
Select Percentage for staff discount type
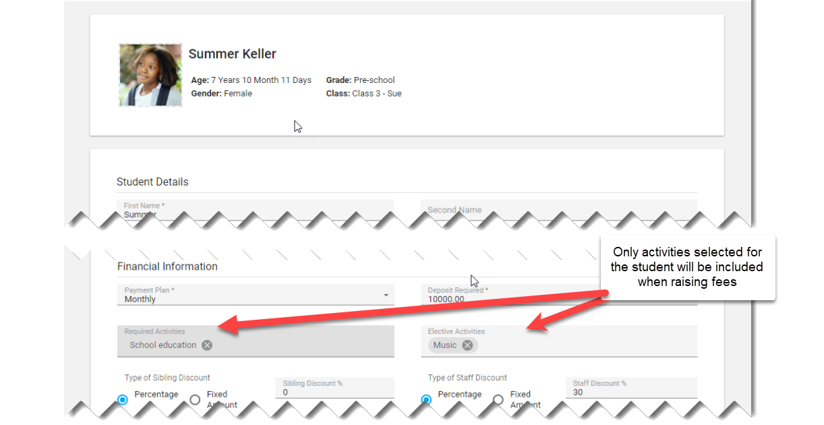(x=425, y=399)
